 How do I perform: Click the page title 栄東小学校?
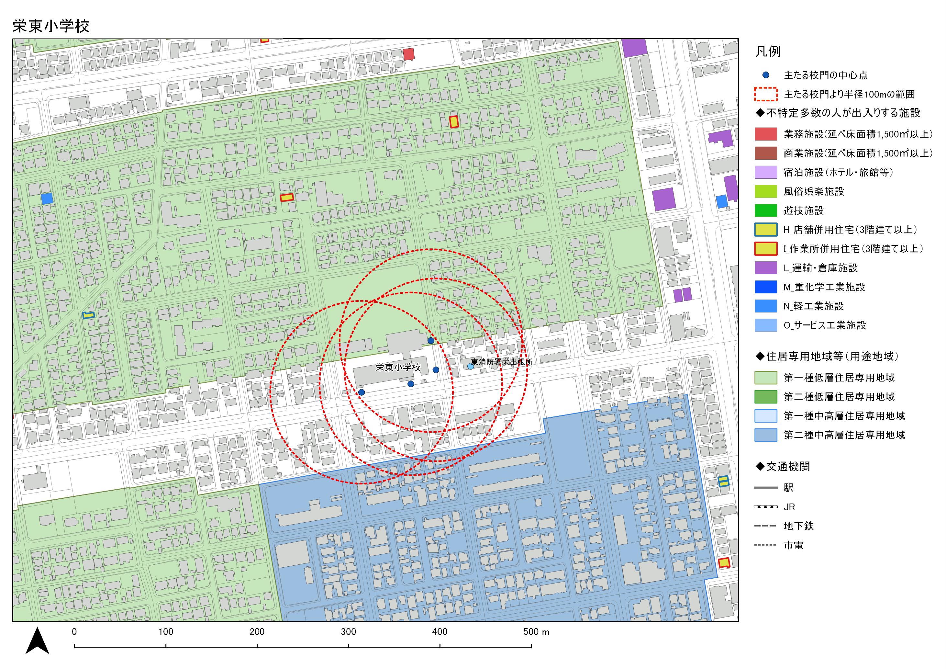[x=51, y=26]
